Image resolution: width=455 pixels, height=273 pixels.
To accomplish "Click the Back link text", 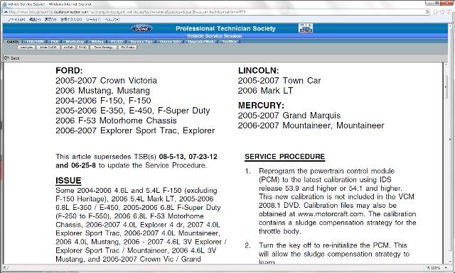I will [x=15, y=58].
